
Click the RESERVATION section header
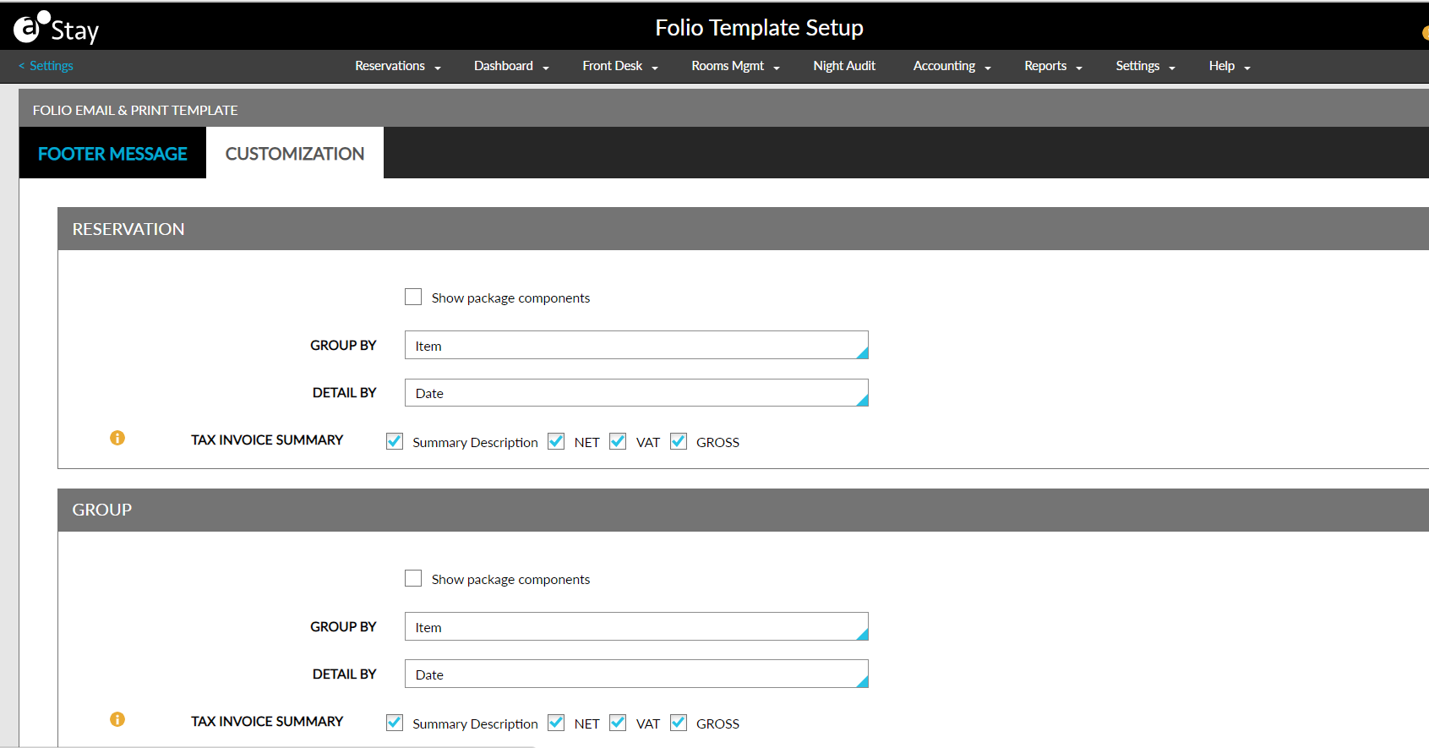pos(743,229)
